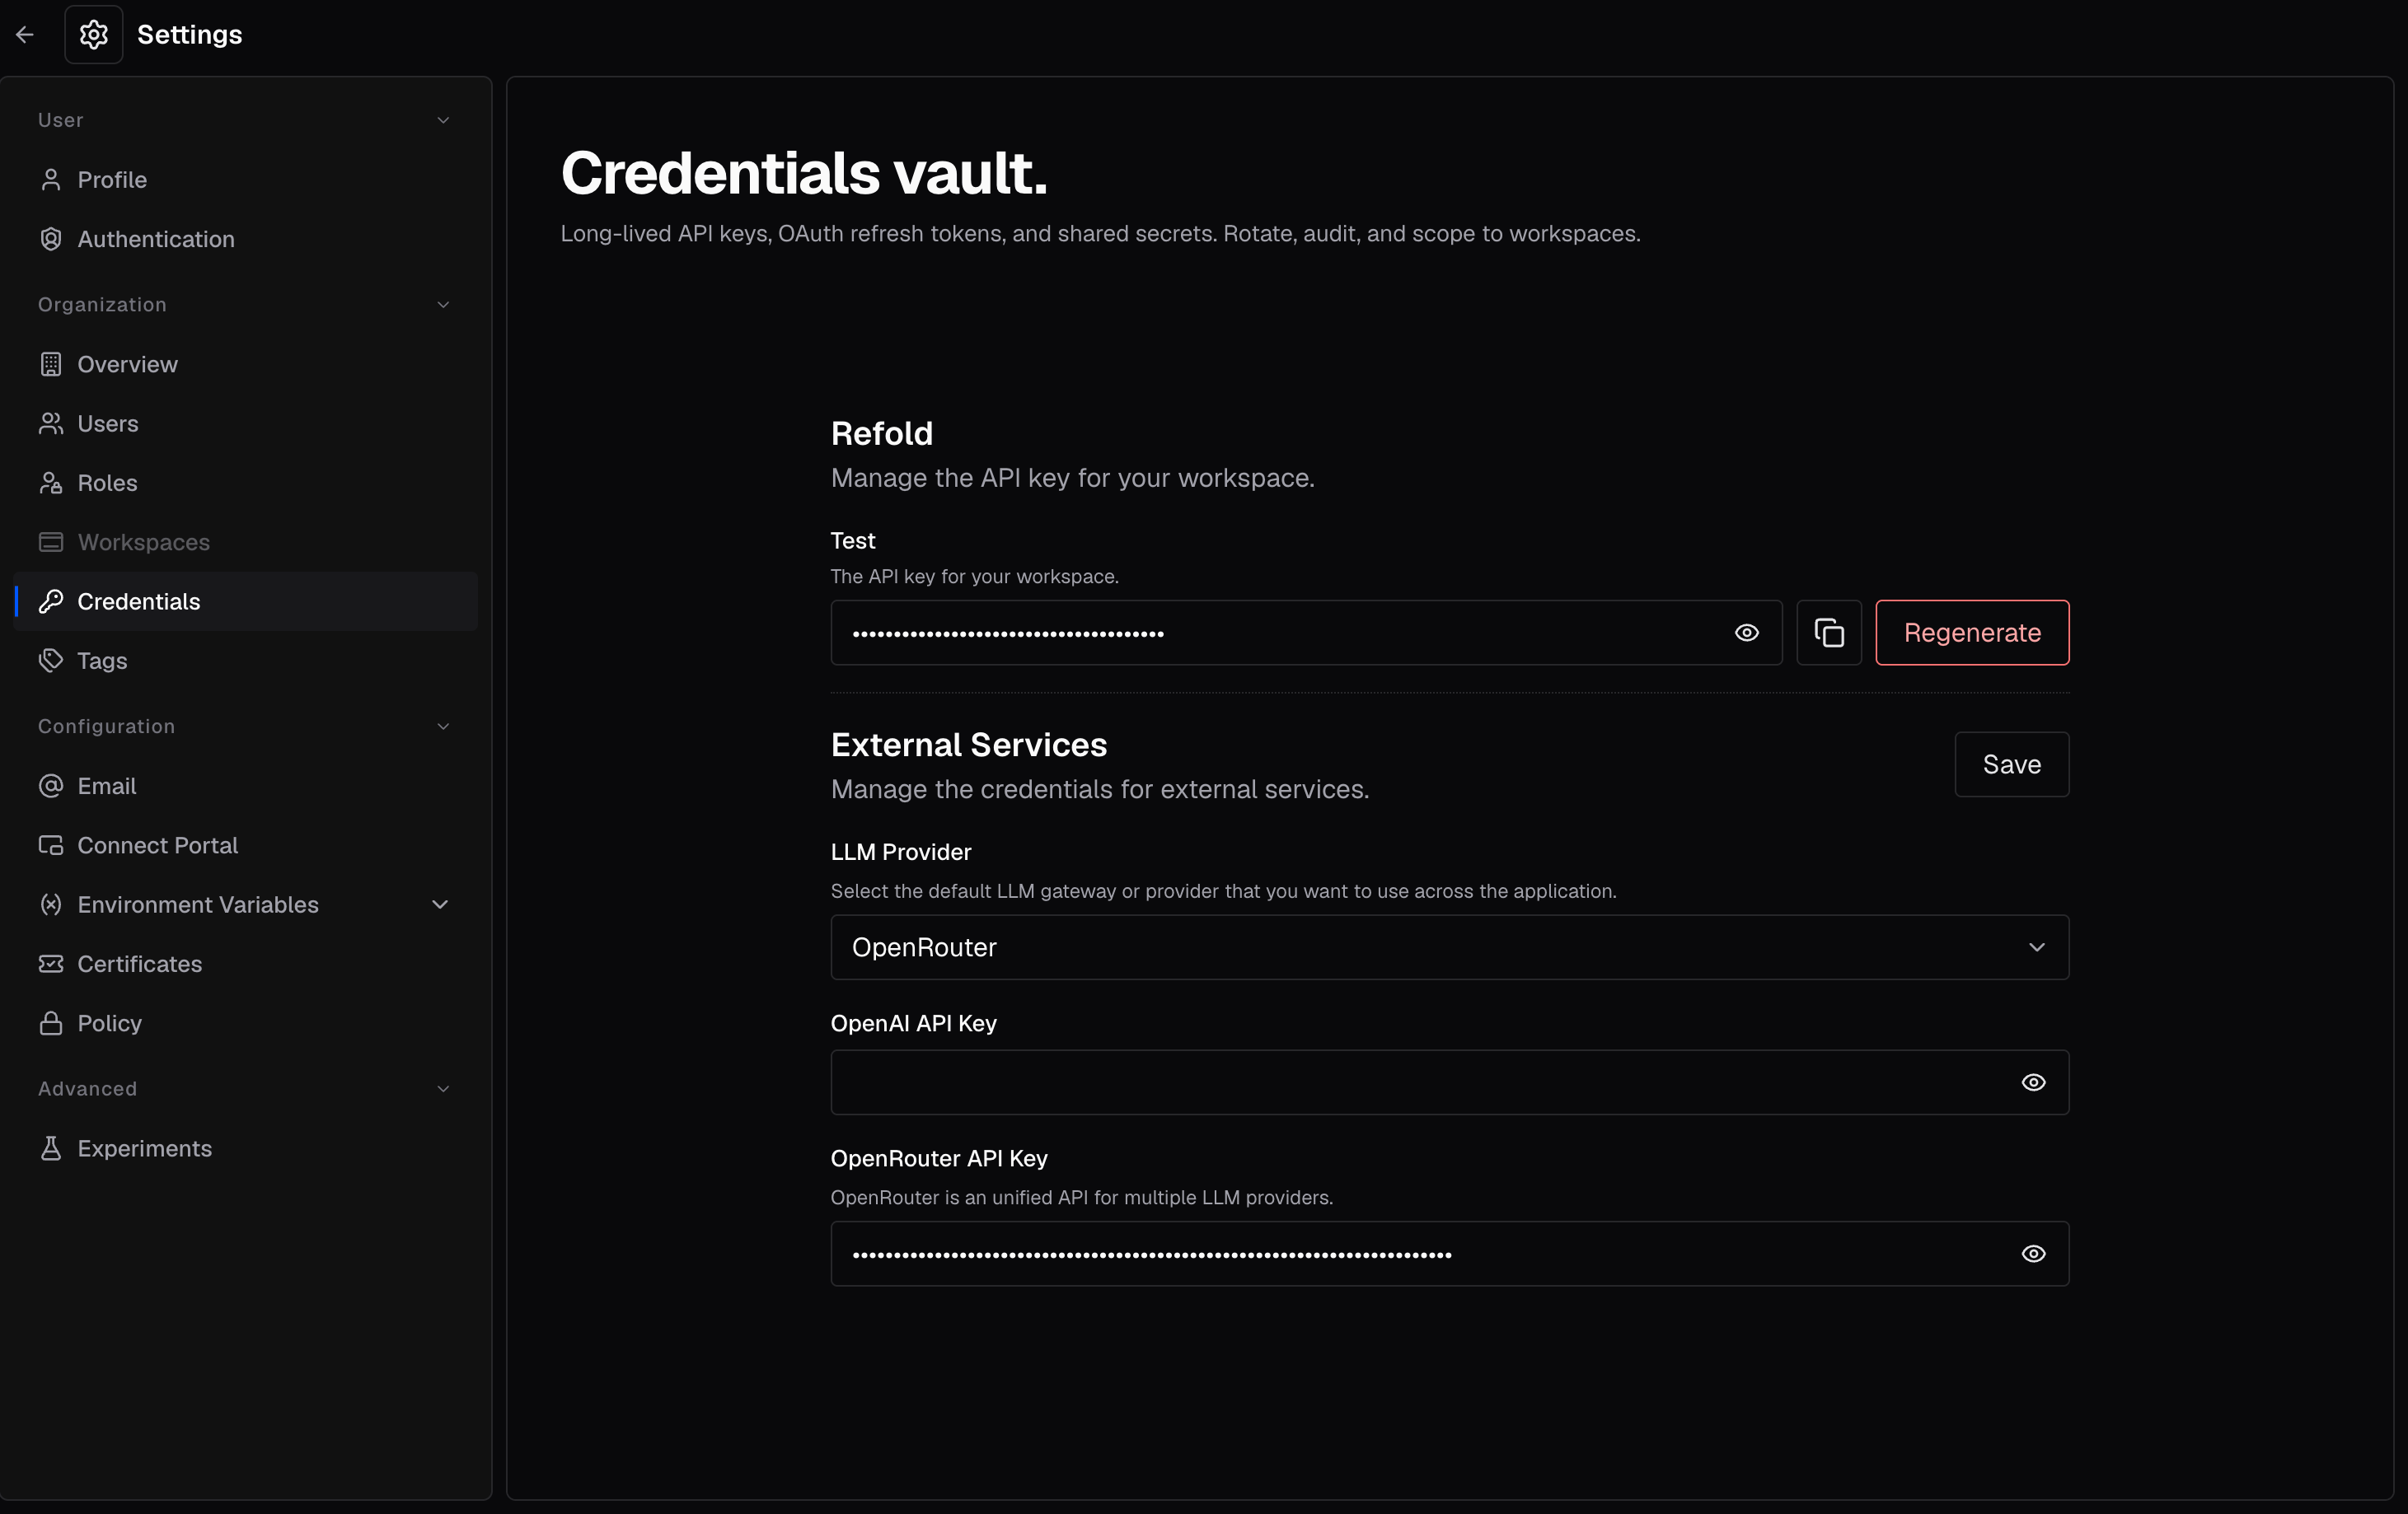2408x1514 pixels.
Task: Click the 'External Services' section heading
Action: (x=969, y=745)
